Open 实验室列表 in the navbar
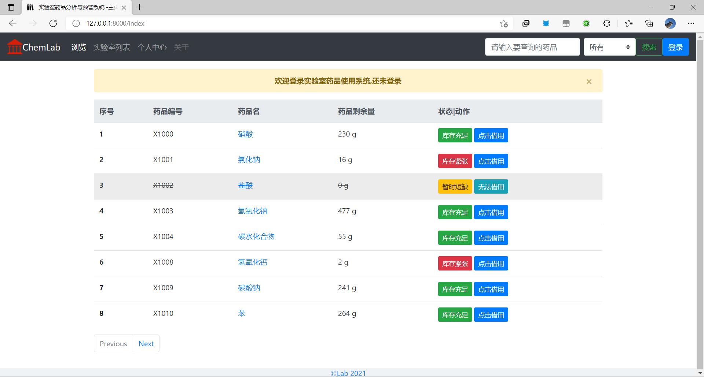 coord(111,47)
